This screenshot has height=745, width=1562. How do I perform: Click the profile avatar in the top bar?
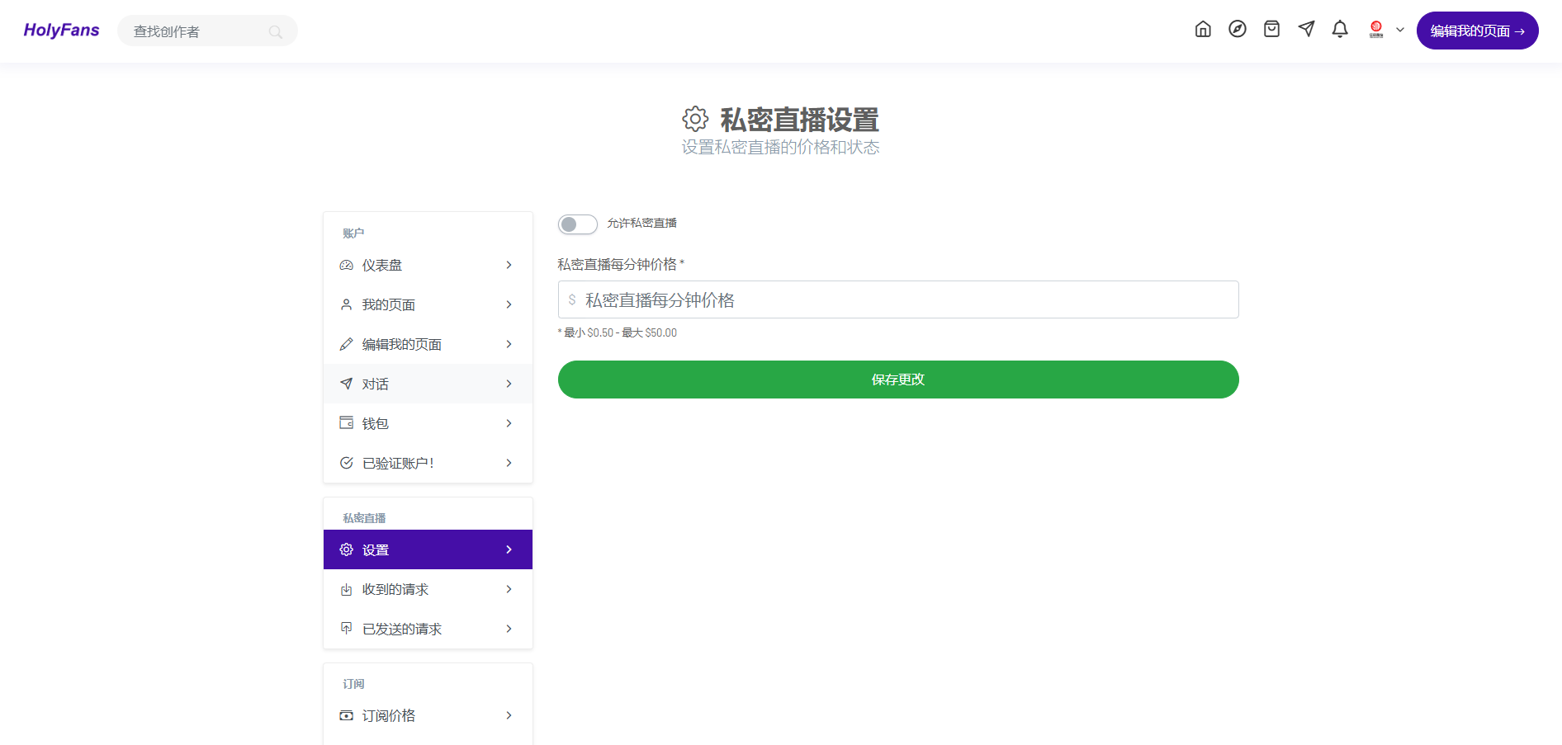pos(1375,28)
